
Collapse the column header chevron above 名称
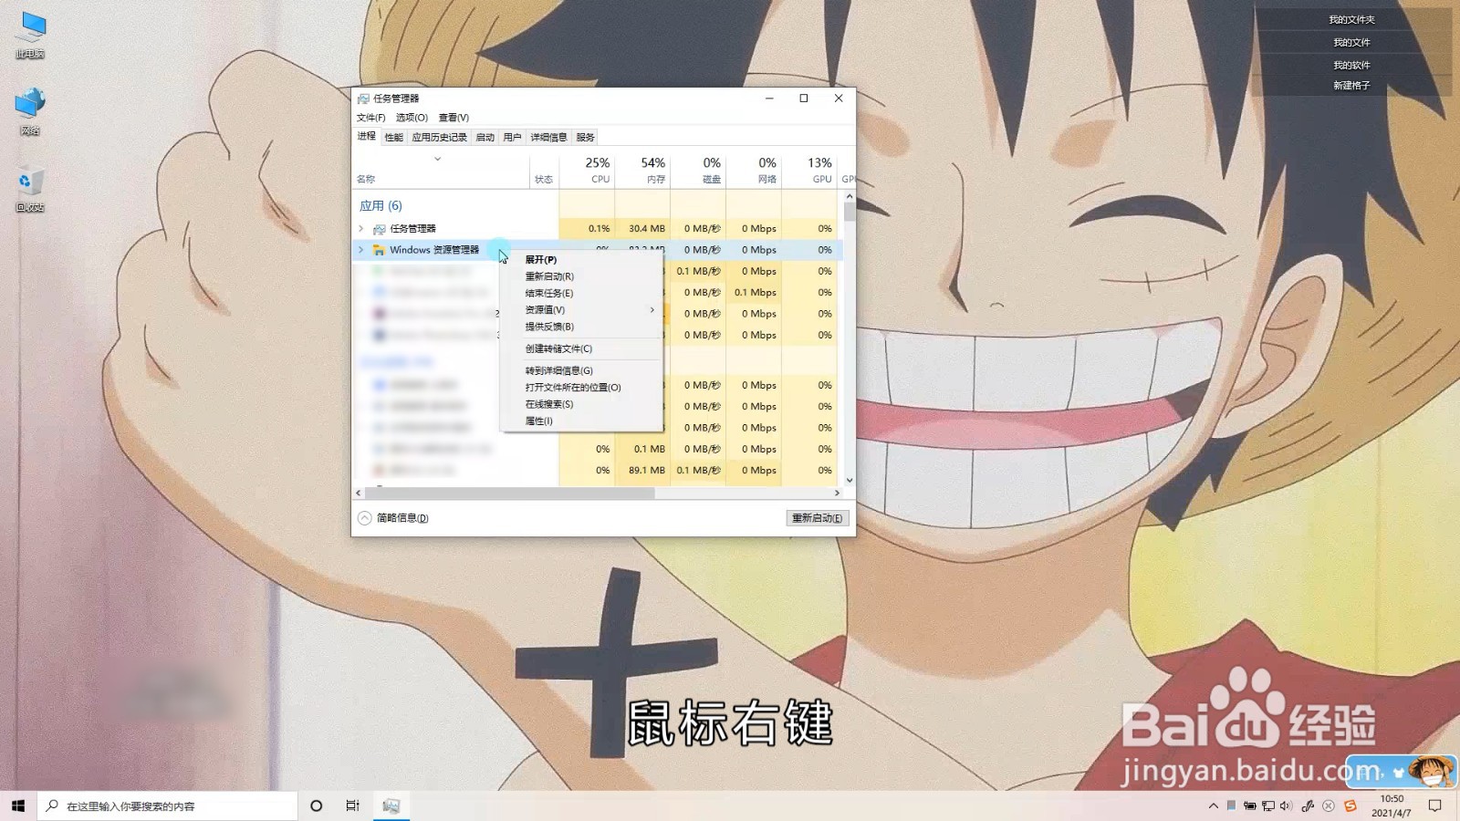click(437, 159)
